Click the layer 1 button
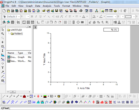The width and height of the screenshot is (139, 110). (35, 27)
